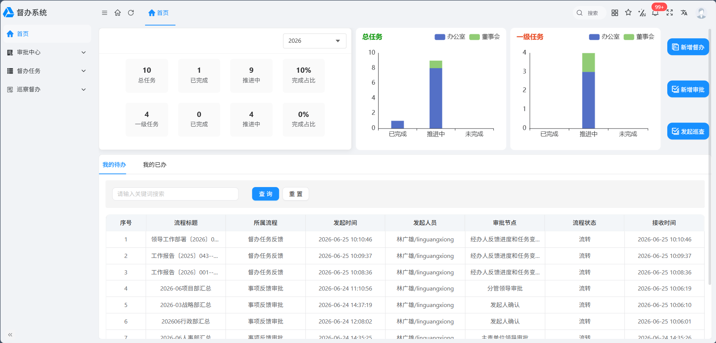Collapse sidebar with double-chevron icon
Screen dimensions: 716x343
(10, 335)
